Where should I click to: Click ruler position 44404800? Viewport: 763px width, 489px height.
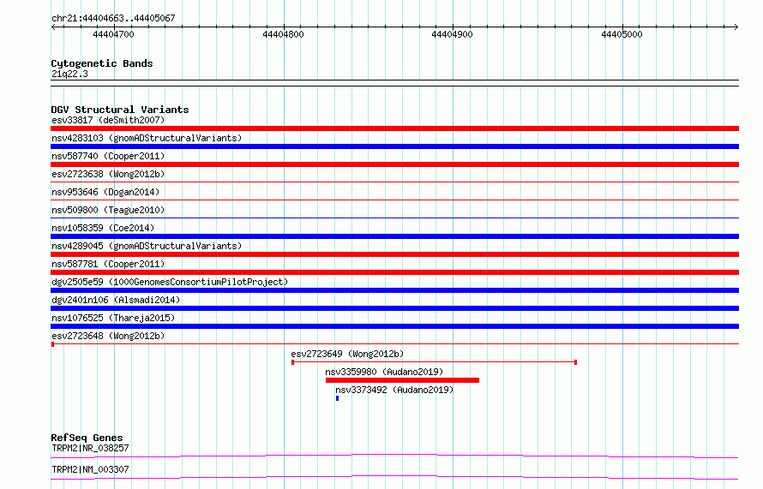pyautogui.click(x=283, y=34)
